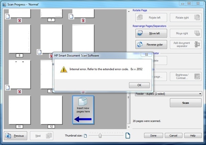Click the scanner icon in the title bar
Image resolution: width=206 pixels, height=145 pixels.
click(4, 5)
